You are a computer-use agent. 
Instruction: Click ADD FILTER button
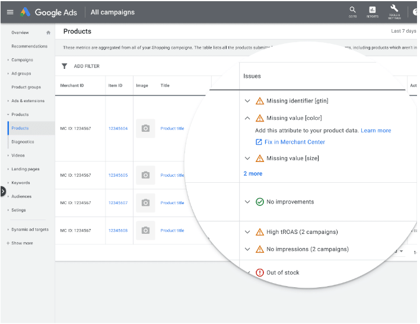[87, 66]
